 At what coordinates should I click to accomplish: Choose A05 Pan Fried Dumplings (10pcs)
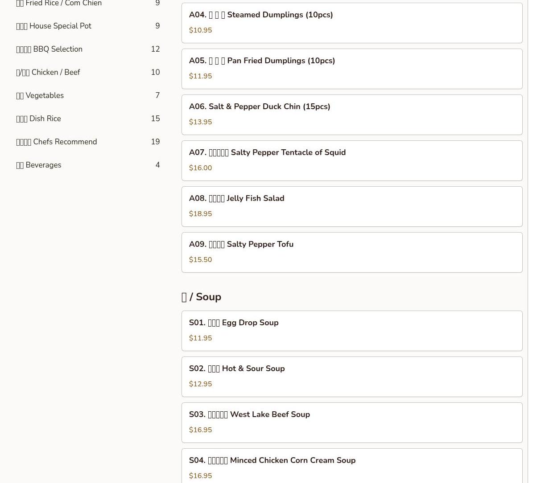click(x=352, y=69)
